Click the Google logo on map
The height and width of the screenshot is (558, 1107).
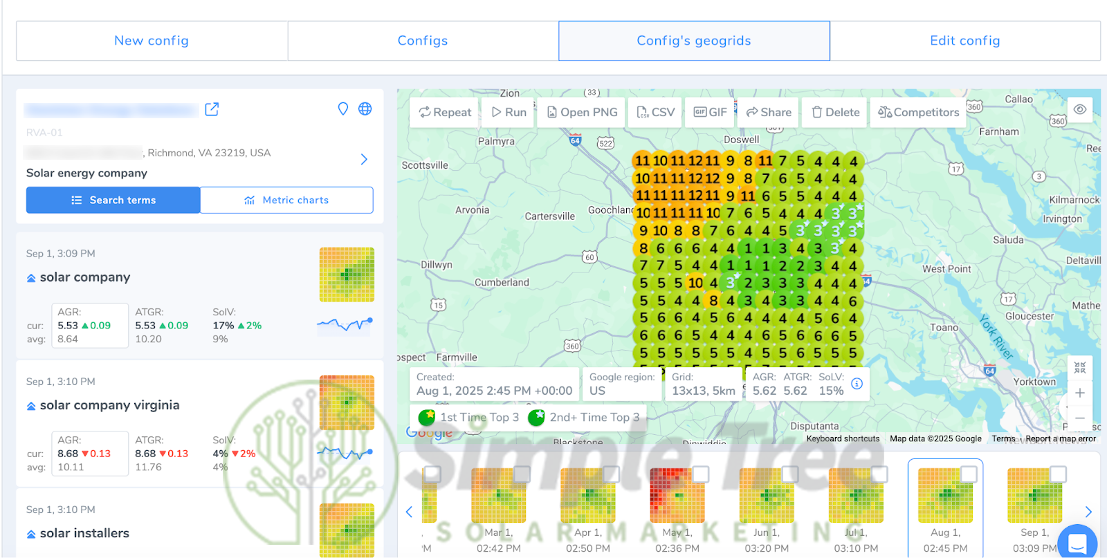(429, 433)
